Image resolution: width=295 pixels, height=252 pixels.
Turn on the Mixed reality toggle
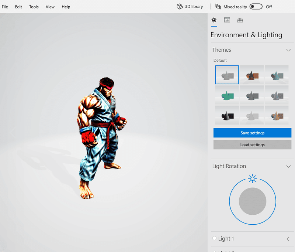256,6
